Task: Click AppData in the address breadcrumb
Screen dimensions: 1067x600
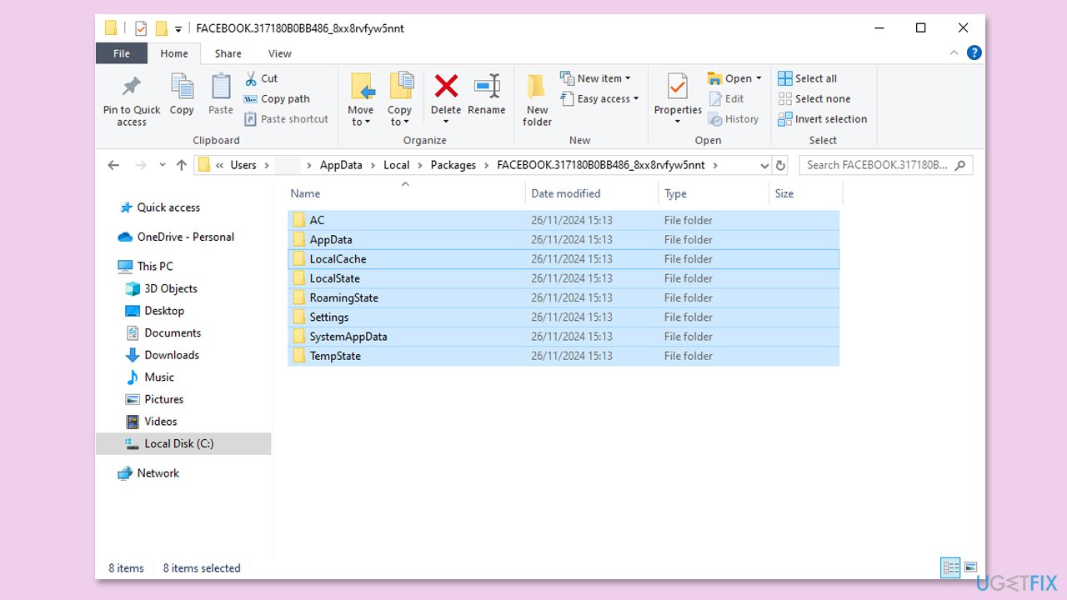Action: tap(341, 165)
